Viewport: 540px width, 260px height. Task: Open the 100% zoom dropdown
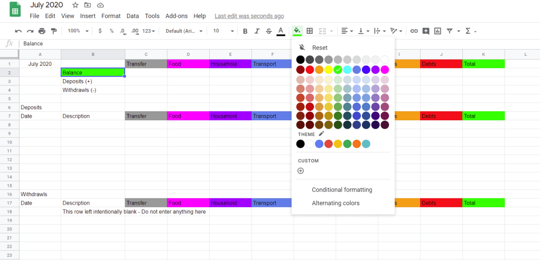tap(78, 31)
